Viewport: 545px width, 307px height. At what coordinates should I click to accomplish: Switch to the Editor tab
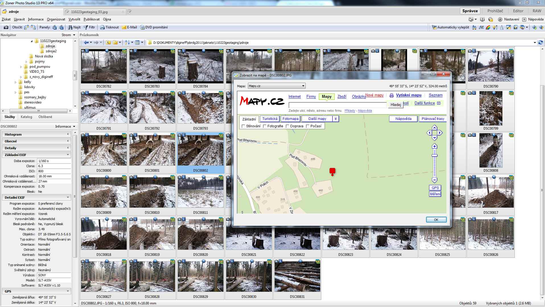518,11
